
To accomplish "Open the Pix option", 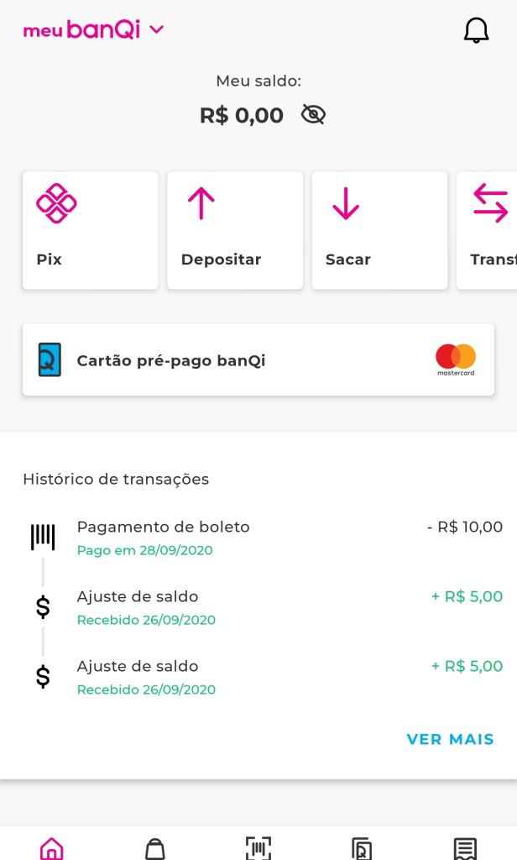I will [90, 230].
